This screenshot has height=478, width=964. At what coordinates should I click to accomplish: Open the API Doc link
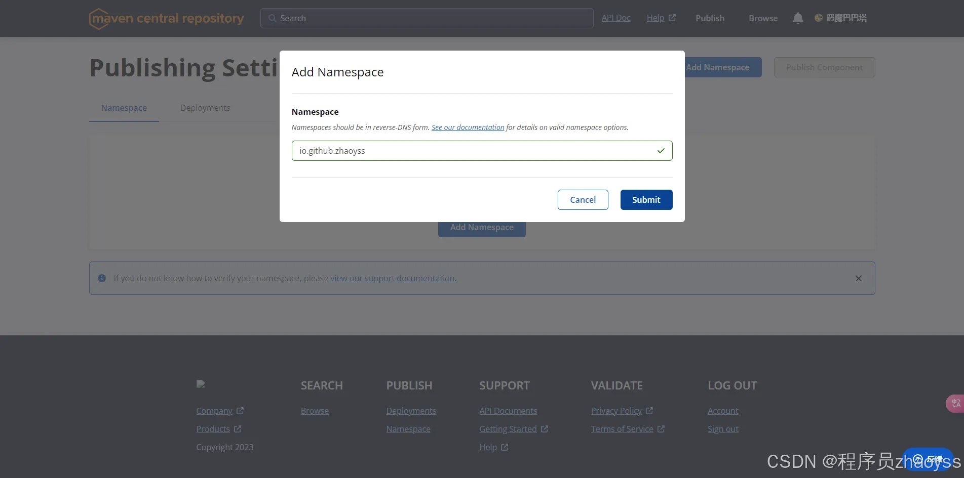click(x=616, y=18)
